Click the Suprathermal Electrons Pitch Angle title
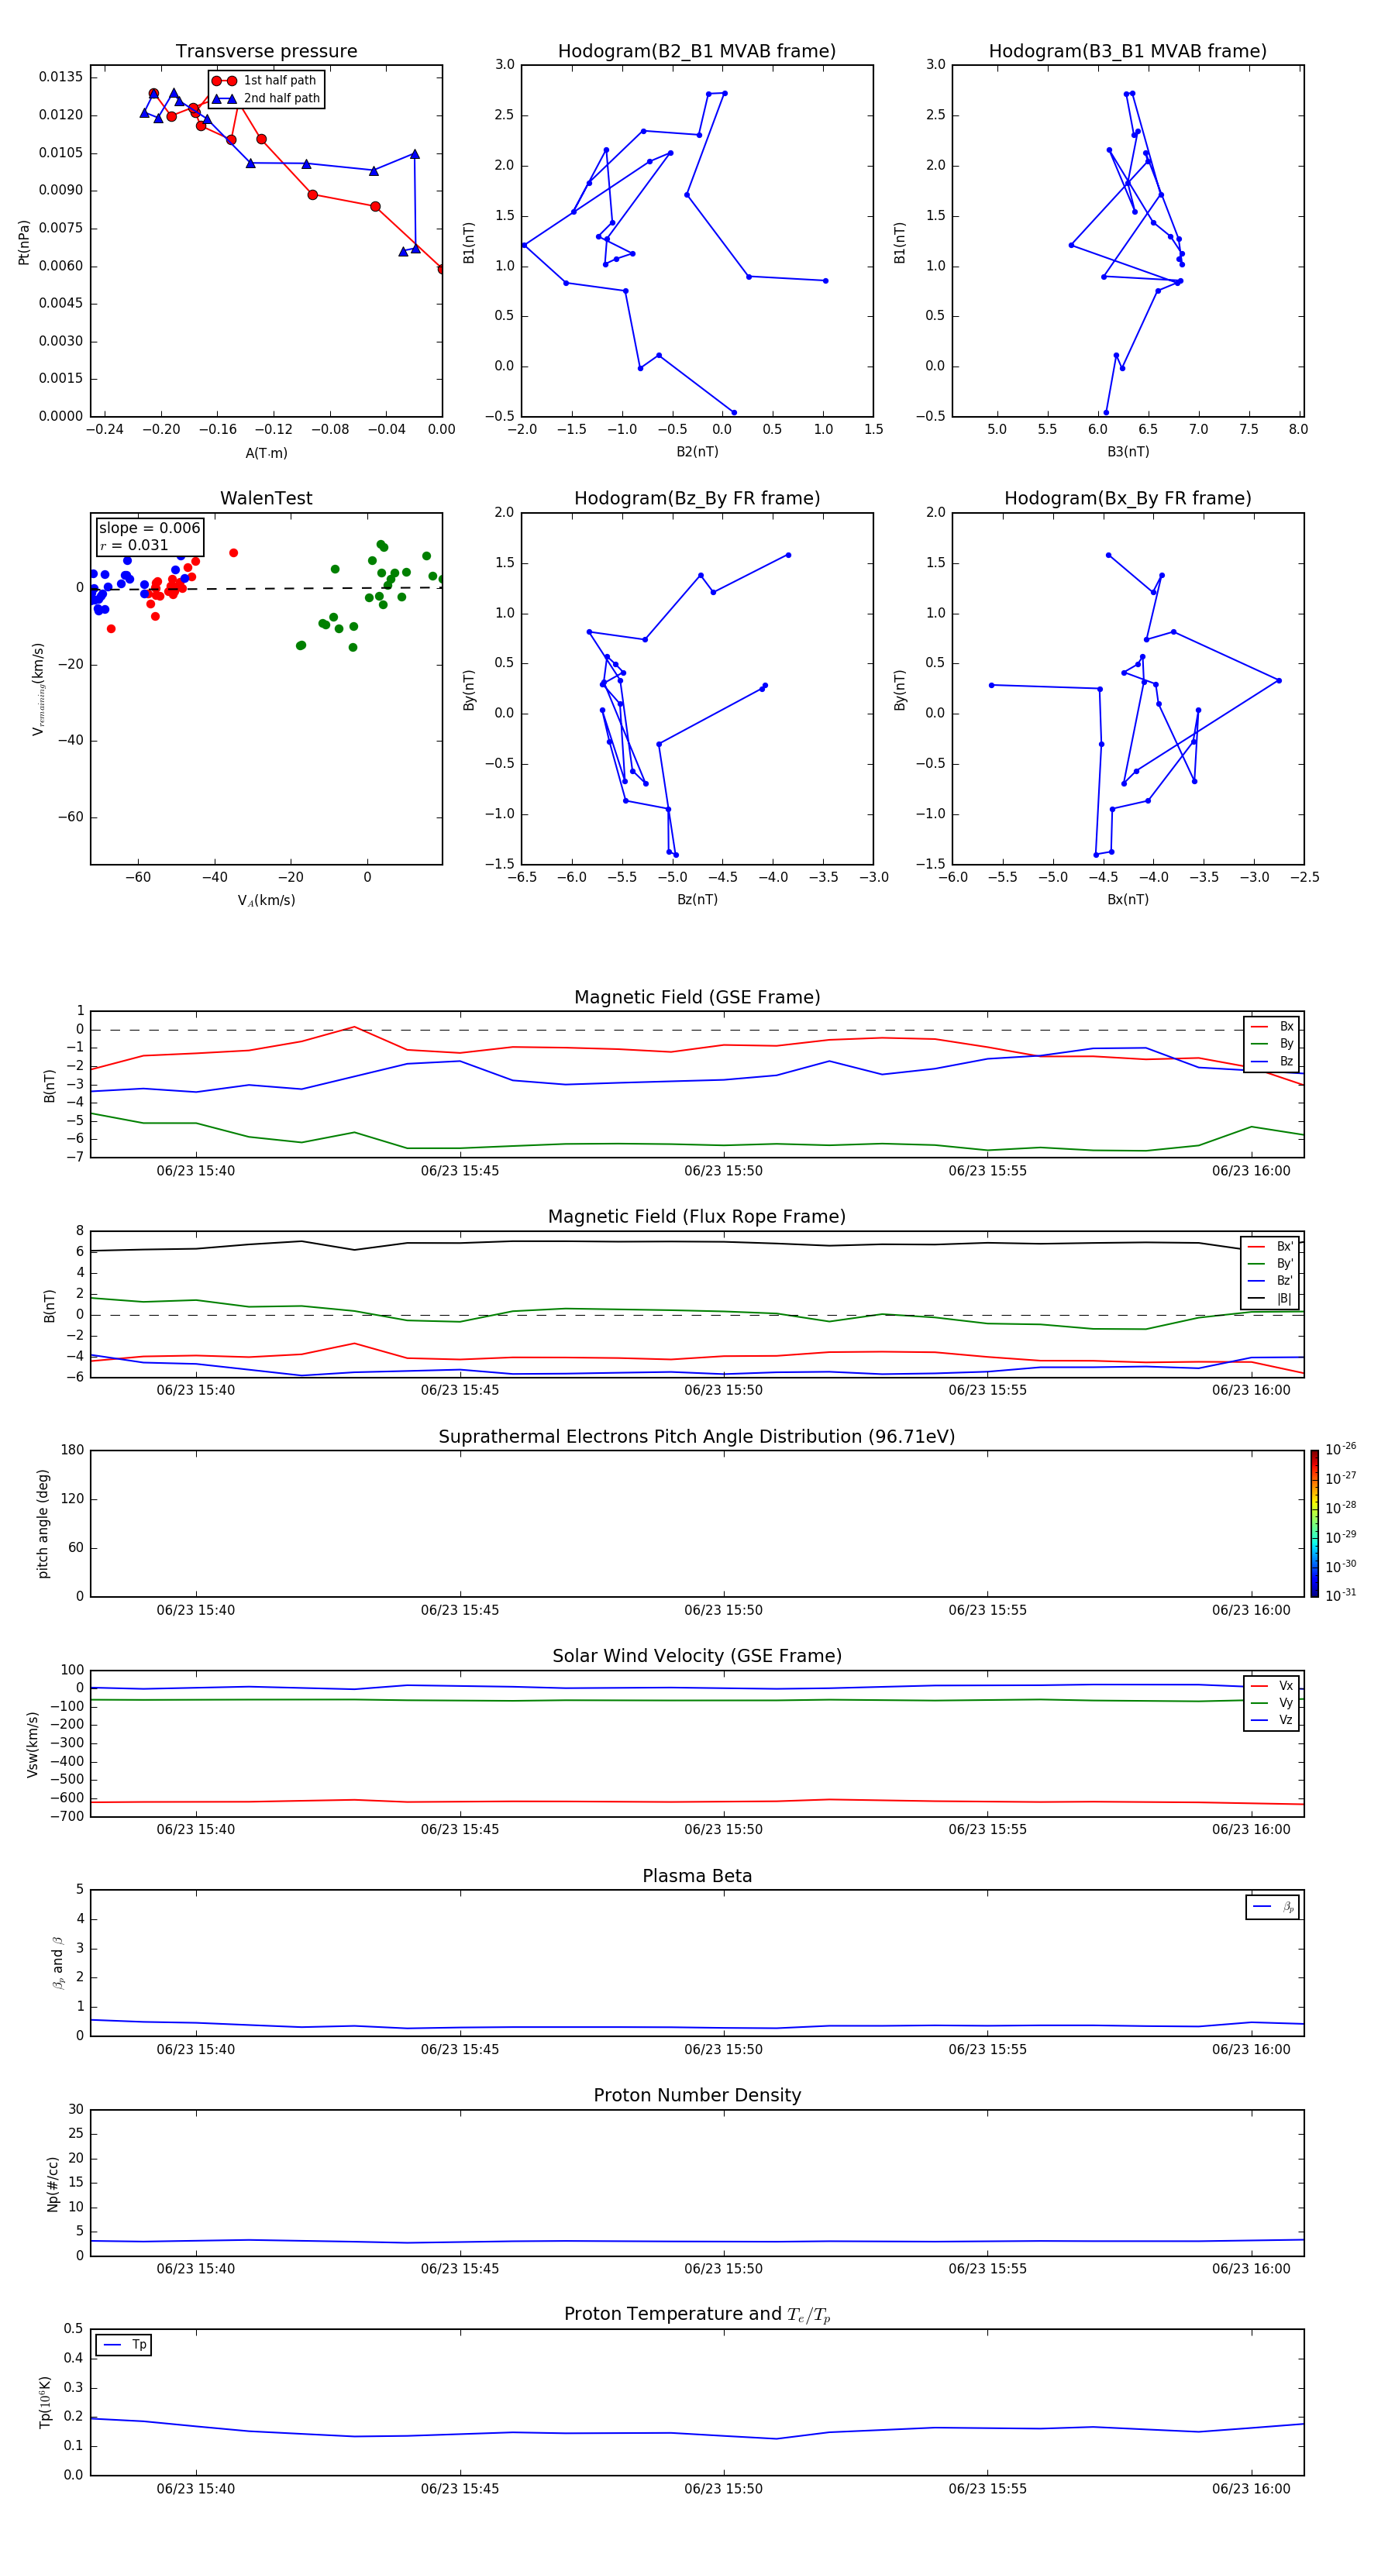The width and height of the screenshot is (1395, 2557). pos(697,1437)
